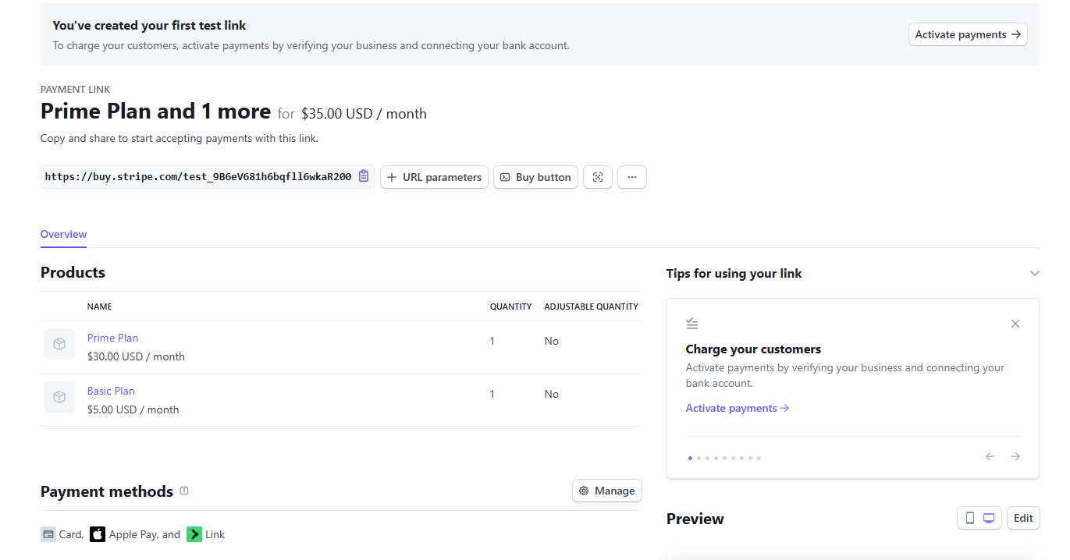Open the more options ellipsis menu
This screenshot has width=1070, height=560.
632,177
